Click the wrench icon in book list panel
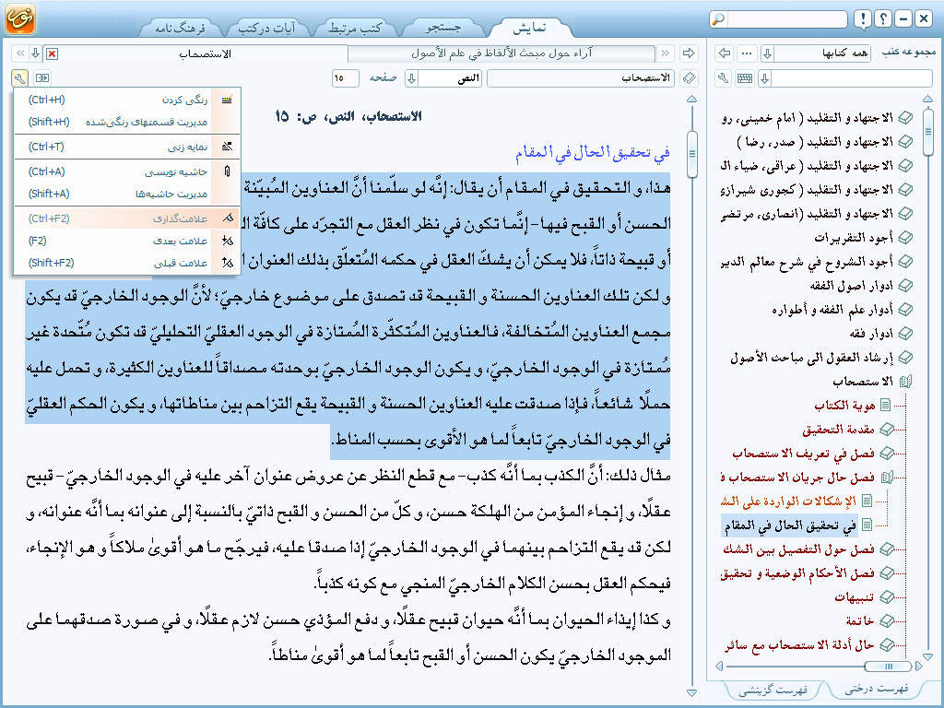 click(x=724, y=78)
